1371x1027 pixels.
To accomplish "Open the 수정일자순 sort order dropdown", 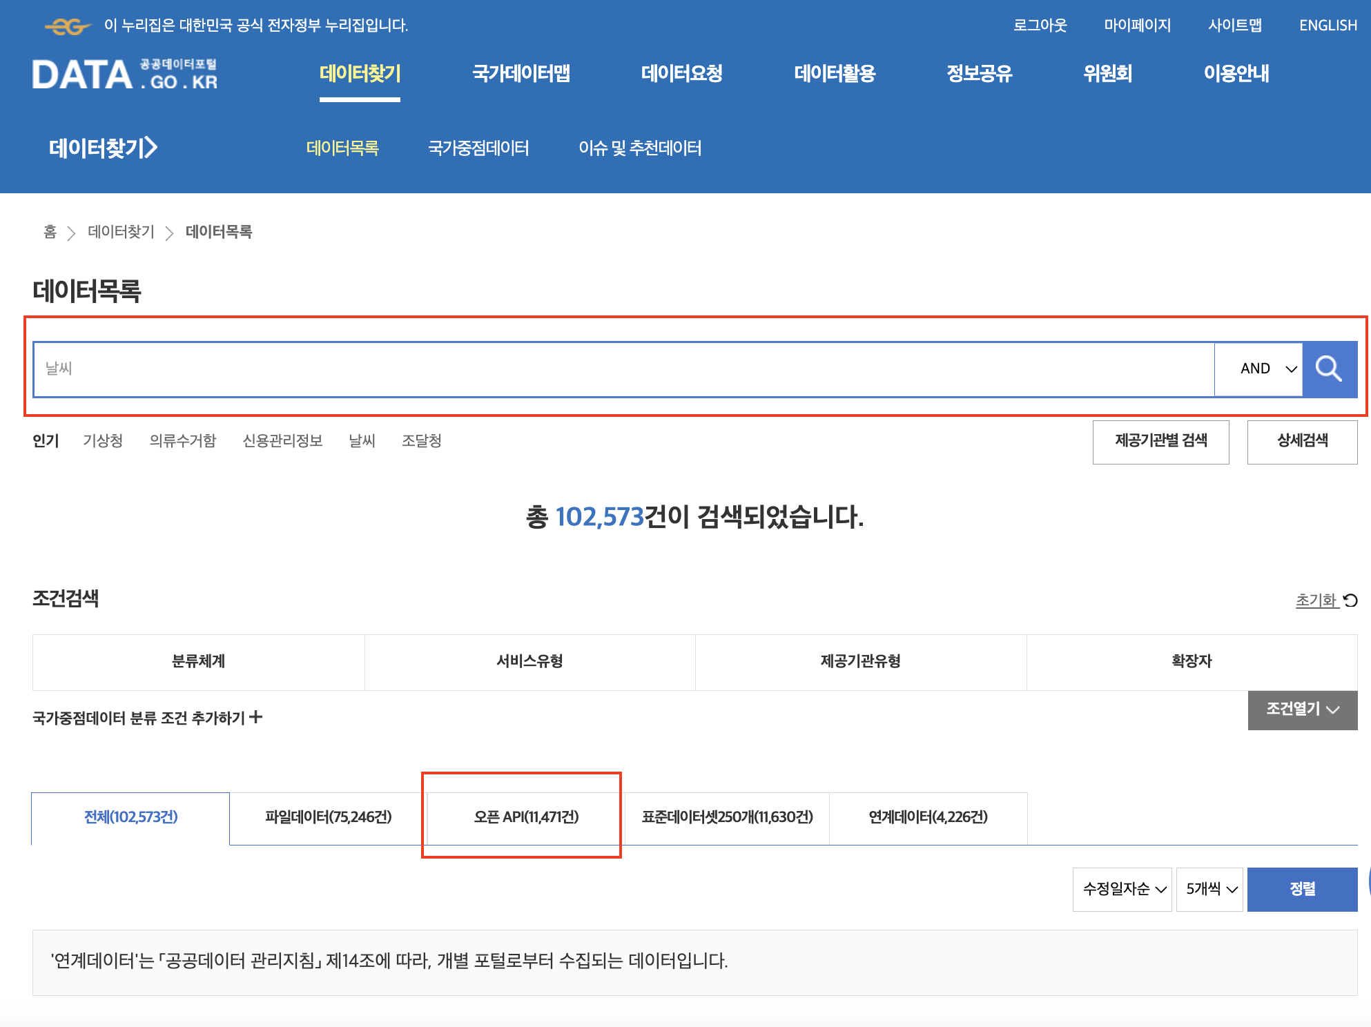I will point(1122,889).
